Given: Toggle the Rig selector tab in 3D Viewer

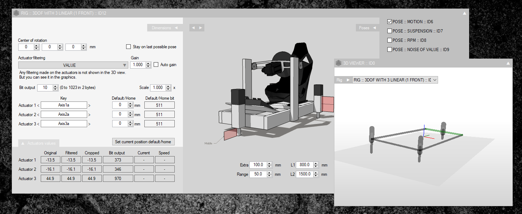Looking at the screenshot, I should 343,80.
